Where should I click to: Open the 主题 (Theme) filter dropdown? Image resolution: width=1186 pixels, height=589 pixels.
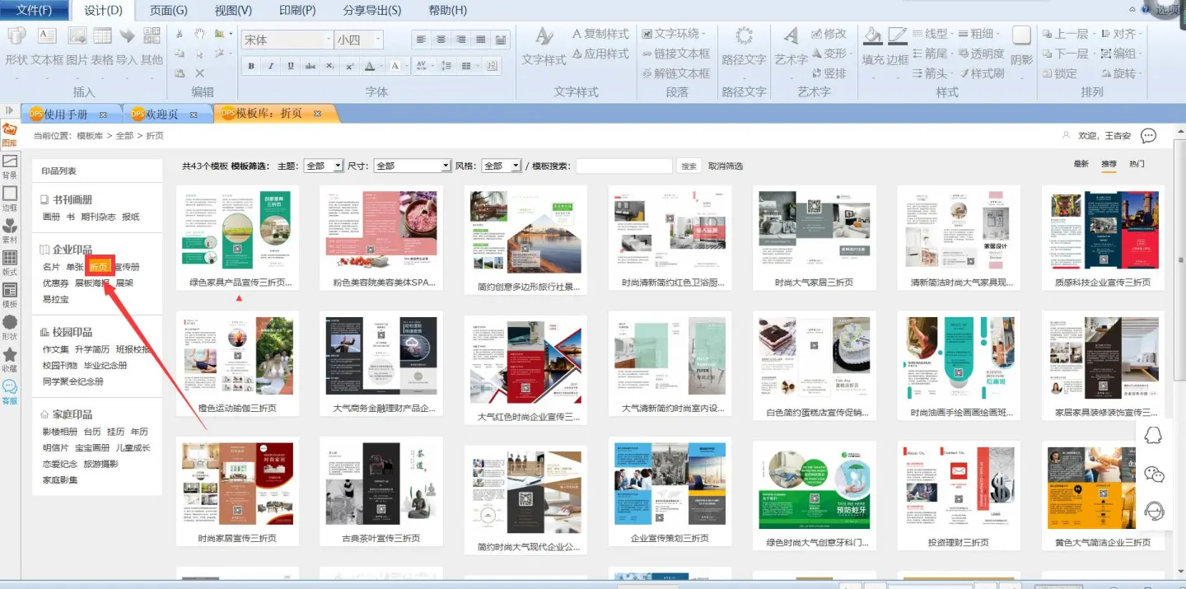(x=323, y=166)
